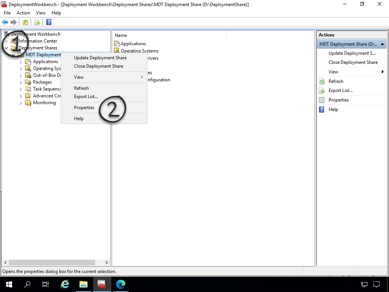Expand the Monitoring tree node

coord(21,103)
